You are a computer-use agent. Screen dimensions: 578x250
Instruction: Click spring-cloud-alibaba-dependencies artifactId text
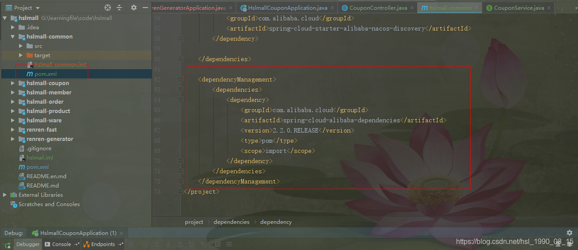pos(341,121)
